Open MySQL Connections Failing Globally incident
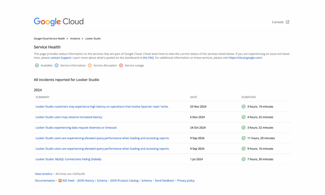 tap(69, 159)
